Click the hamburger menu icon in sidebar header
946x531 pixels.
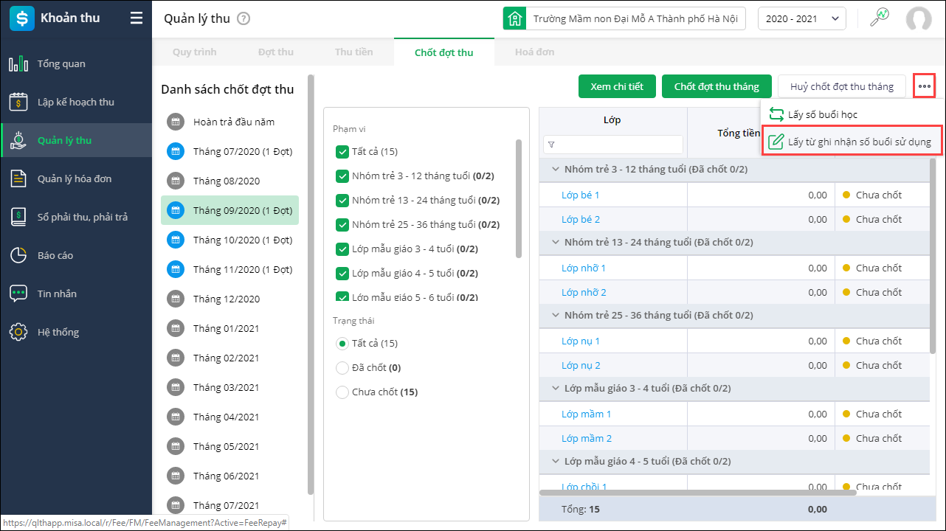pyautogui.click(x=137, y=18)
